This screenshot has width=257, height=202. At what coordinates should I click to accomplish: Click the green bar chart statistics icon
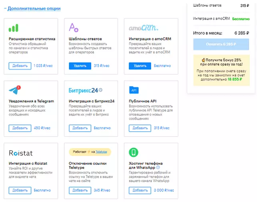point(14,28)
